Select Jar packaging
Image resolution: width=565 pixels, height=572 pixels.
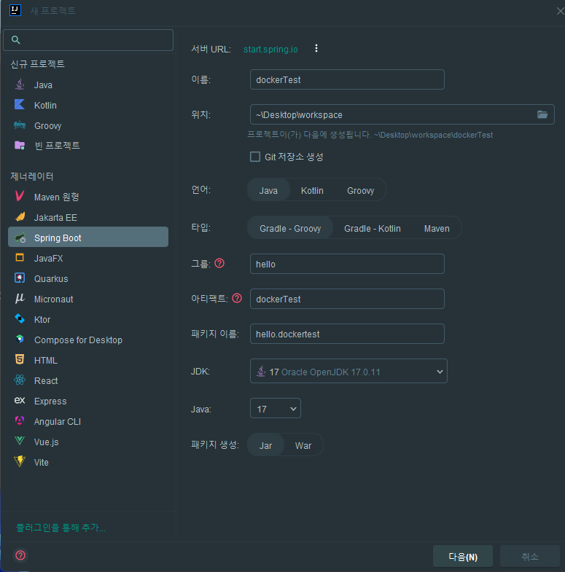[265, 445]
